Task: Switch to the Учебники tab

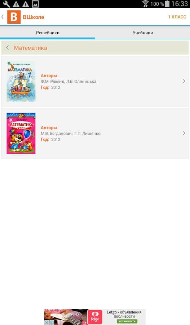Action: tap(143, 33)
